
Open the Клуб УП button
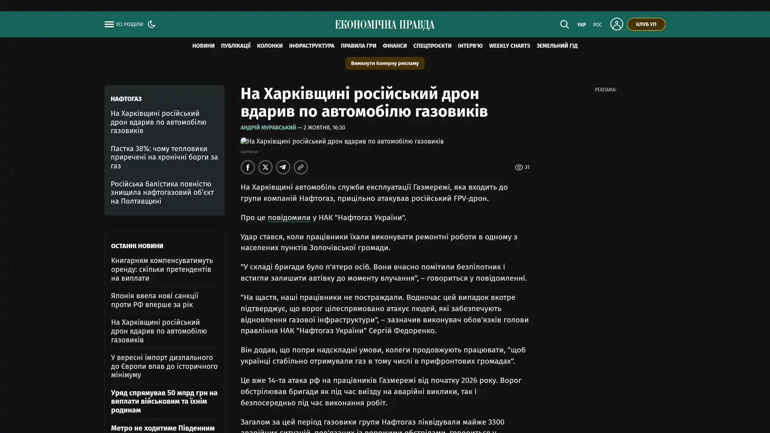click(646, 24)
